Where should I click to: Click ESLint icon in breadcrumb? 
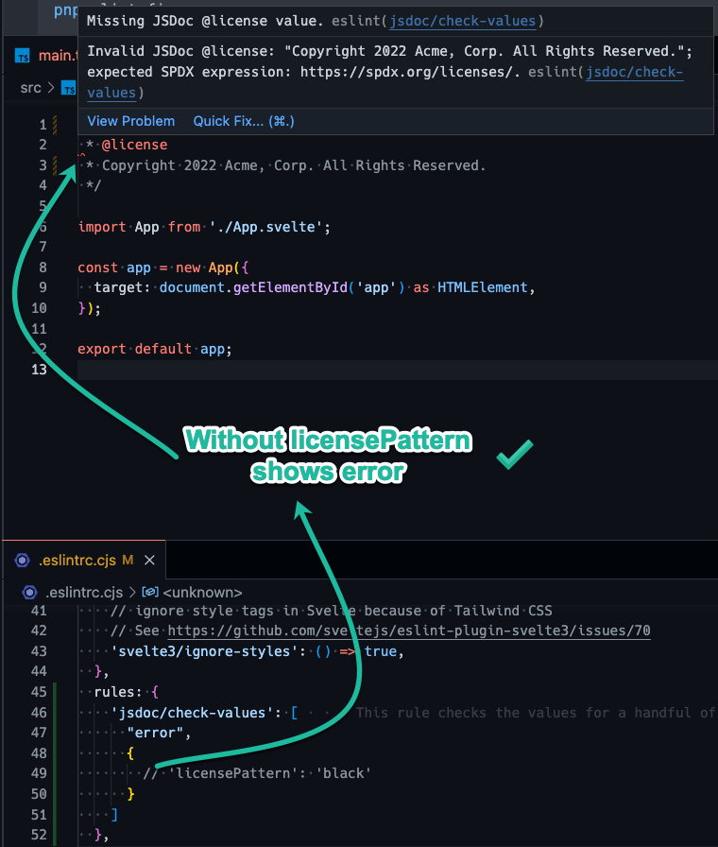(x=29, y=593)
